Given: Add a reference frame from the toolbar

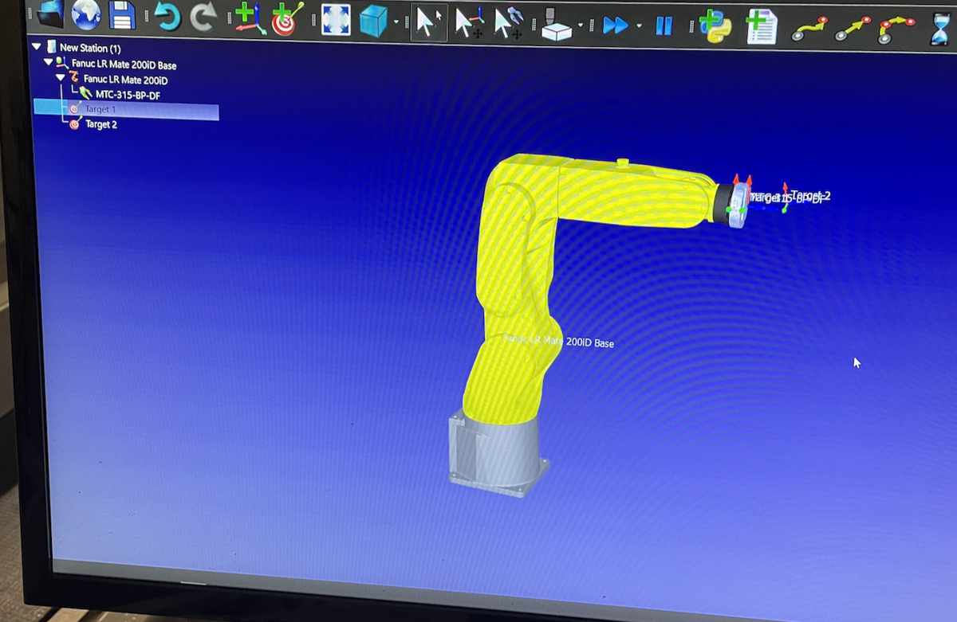Looking at the screenshot, I should (x=250, y=20).
